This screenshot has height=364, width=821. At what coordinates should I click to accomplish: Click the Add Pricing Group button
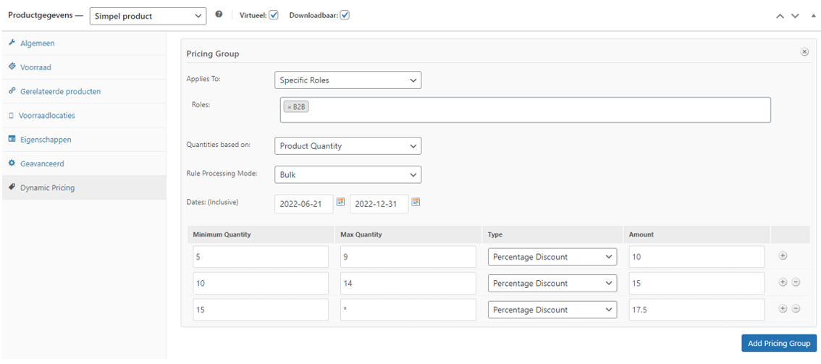coord(778,343)
